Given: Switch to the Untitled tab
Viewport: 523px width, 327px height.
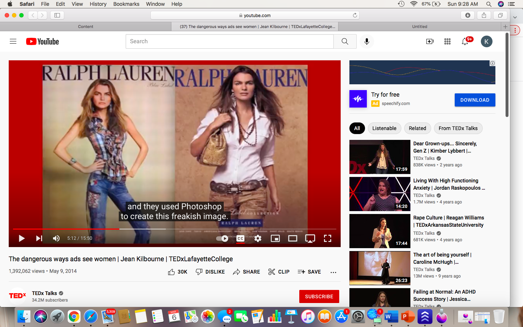Looking at the screenshot, I should point(419,27).
